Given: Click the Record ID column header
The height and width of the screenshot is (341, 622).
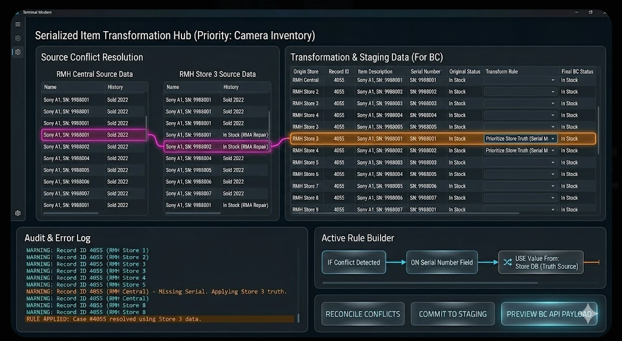Looking at the screenshot, I should click(x=339, y=72).
